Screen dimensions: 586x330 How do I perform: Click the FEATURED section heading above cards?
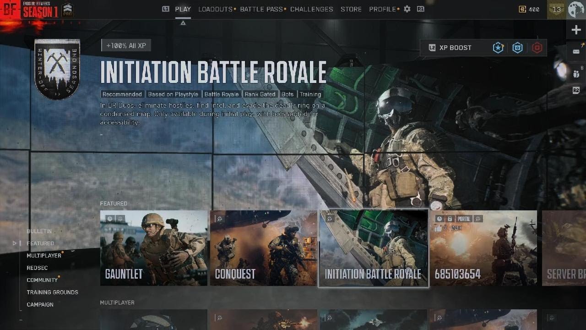pyautogui.click(x=114, y=203)
